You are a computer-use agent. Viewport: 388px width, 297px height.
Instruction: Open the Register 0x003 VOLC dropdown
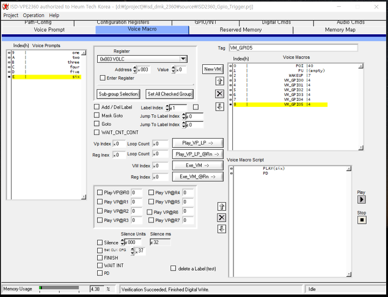tap(183, 59)
